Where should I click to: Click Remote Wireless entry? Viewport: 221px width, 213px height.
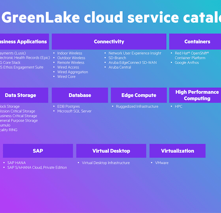pyautogui.click(x=71, y=62)
